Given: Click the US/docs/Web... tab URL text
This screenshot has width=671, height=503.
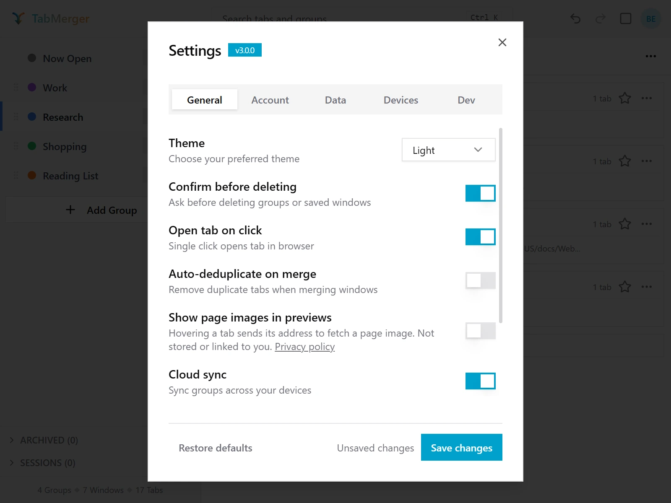Looking at the screenshot, I should (x=552, y=248).
